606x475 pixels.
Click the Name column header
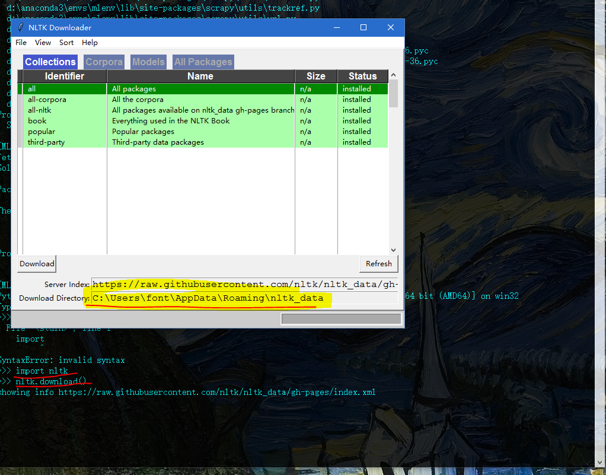coord(200,76)
